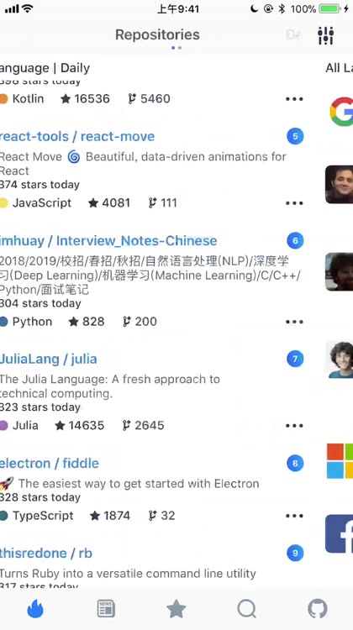
Task: Open the filter settings sliders icon
Action: pos(325,35)
